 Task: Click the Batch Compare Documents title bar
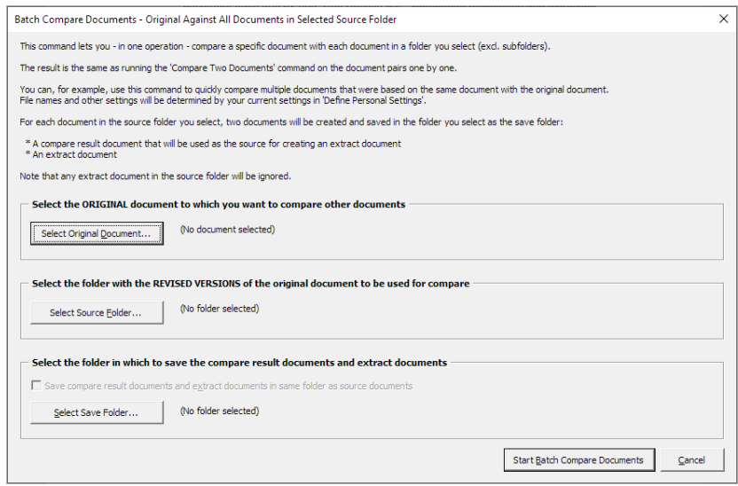tap(206, 20)
